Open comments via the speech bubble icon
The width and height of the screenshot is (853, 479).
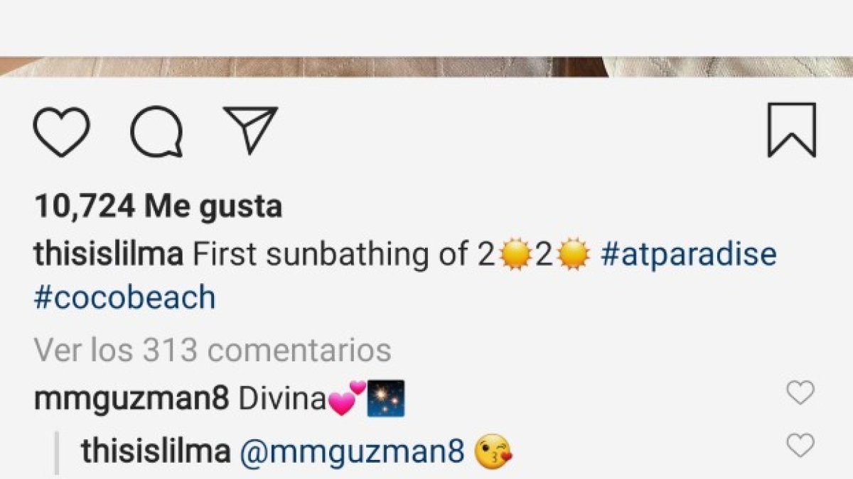(x=156, y=131)
